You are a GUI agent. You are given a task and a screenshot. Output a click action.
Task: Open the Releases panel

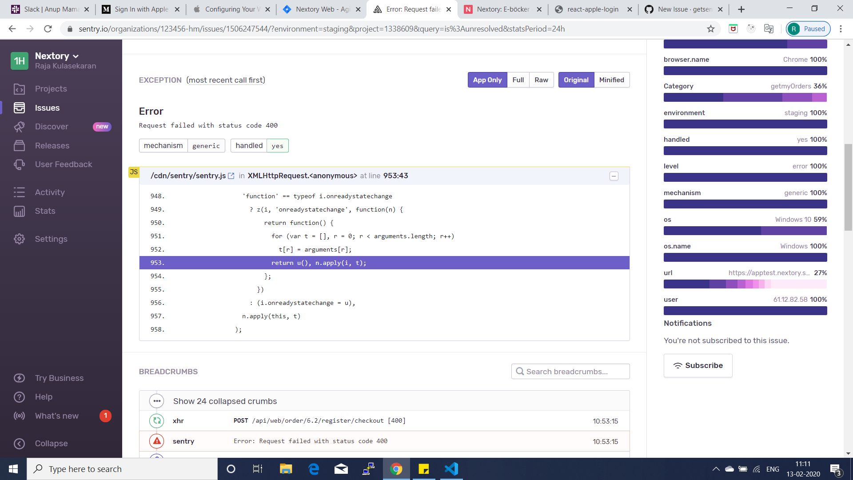pyautogui.click(x=52, y=145)
